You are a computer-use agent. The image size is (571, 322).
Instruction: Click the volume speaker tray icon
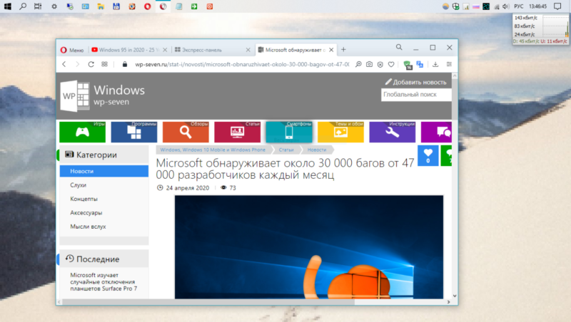click(505, 6)
